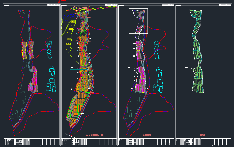The height and width of the screenshot is (147, 234).
Task: Click the red drawing title under fourth sheet plan
Action: click(202, 135)
